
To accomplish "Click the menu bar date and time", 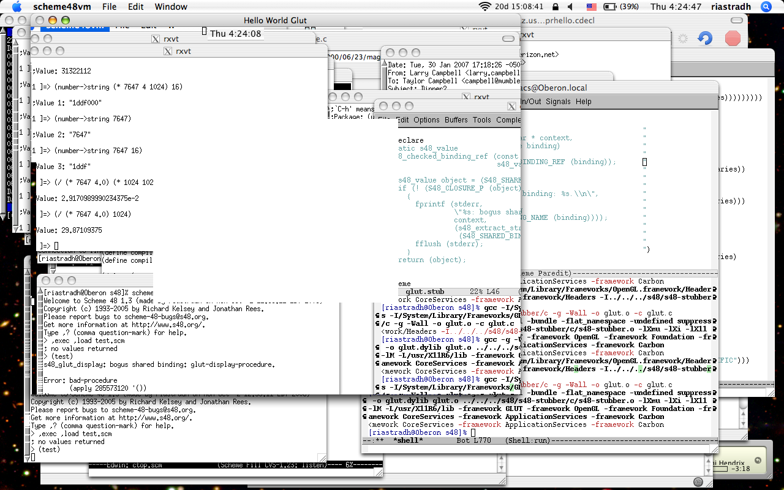I will pos(676,7).
